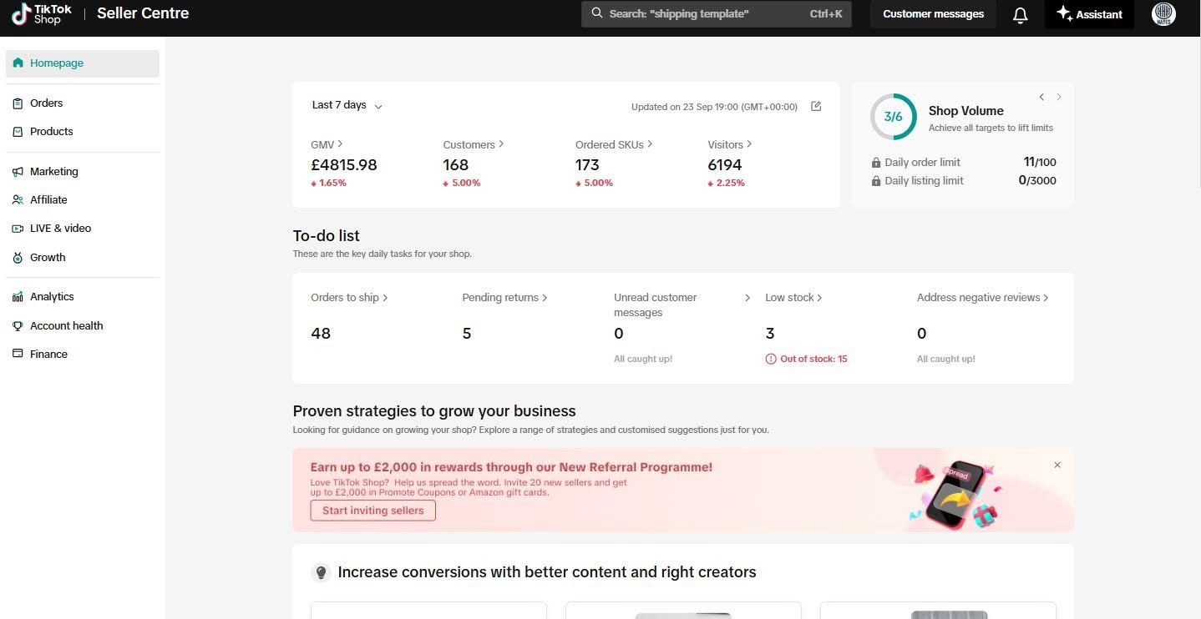Click the Shop Volume 3/6 progress ring
This screenshot has width=1201, height=619.
click(893, 117)
